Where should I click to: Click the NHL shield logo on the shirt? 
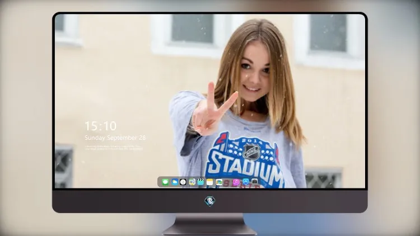coord(251,152)
